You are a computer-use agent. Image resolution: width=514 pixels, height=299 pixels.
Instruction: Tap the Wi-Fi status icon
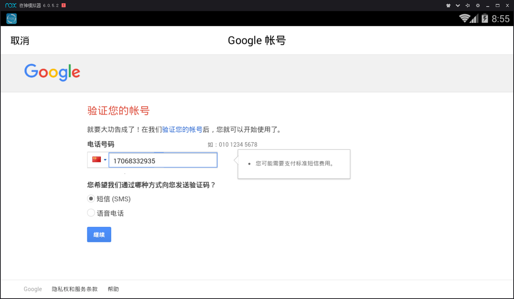[x=464, y=19]
